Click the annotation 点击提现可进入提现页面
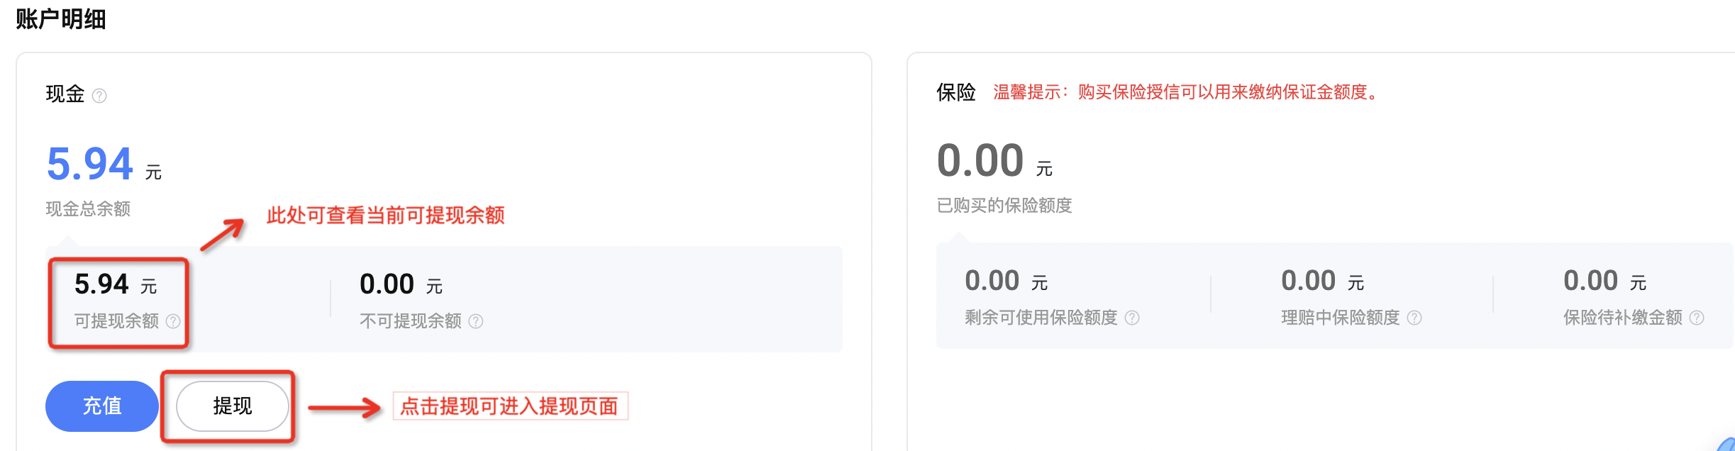Screen dimensions: 1735x451 point(510,406)
